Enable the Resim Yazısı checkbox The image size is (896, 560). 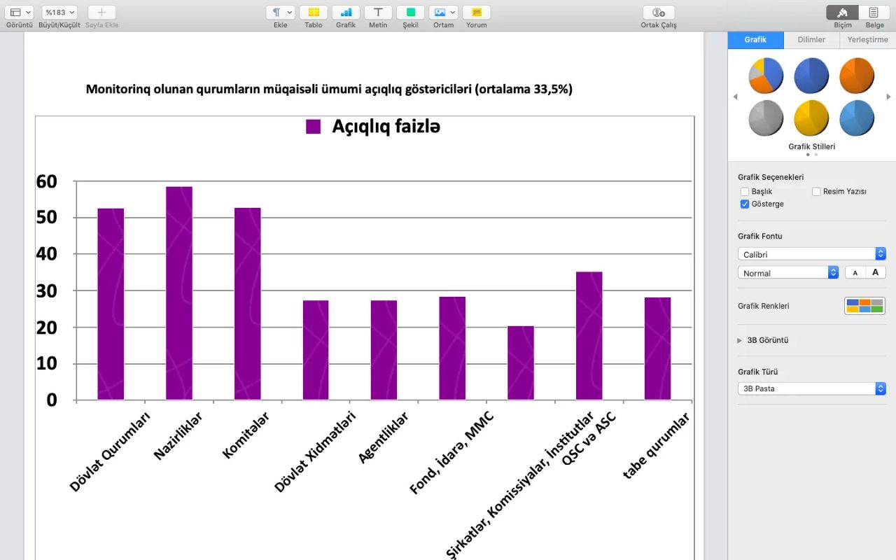point(816,191)
